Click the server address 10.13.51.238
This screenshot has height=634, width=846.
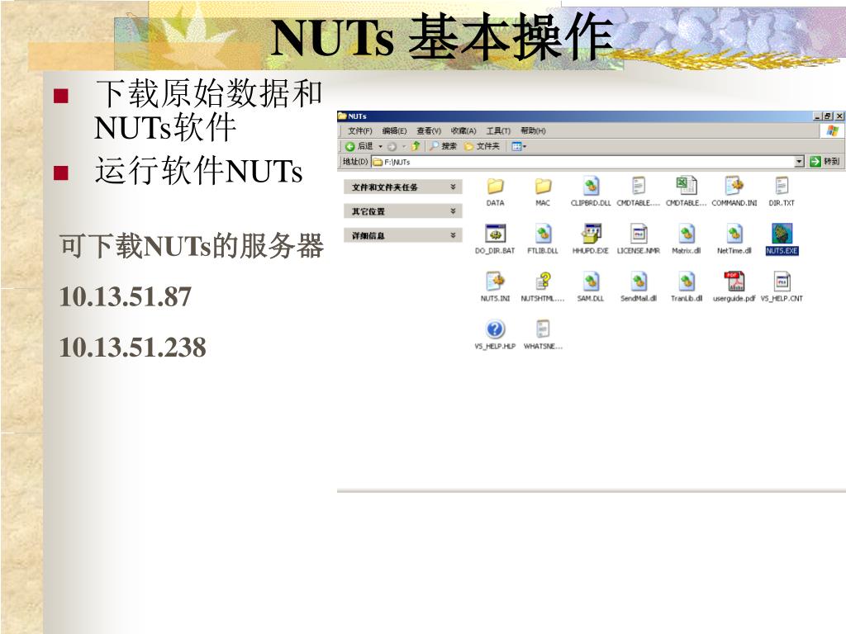pyautogui.click(x=133, y=348)
